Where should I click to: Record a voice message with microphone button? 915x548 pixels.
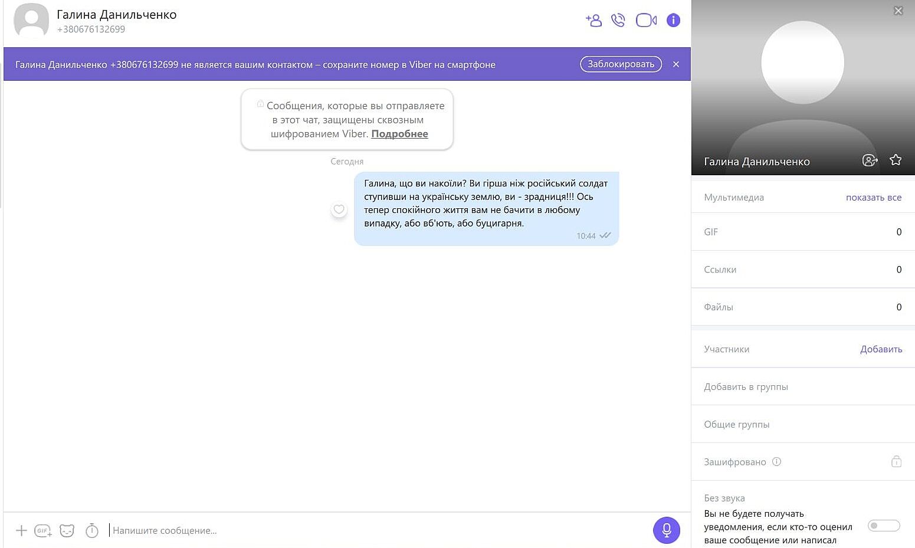(666, 530)
